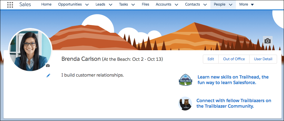
Task: Expand the Tasks dropdown chevron
Action: [x=133, y=4]
